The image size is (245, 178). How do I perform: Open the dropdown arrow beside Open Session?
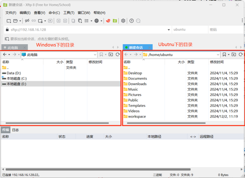coord(20,21)
